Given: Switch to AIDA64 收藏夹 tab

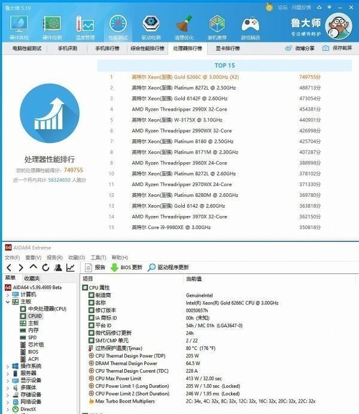Looking at the screenshot, I should [x=32, y=278].
